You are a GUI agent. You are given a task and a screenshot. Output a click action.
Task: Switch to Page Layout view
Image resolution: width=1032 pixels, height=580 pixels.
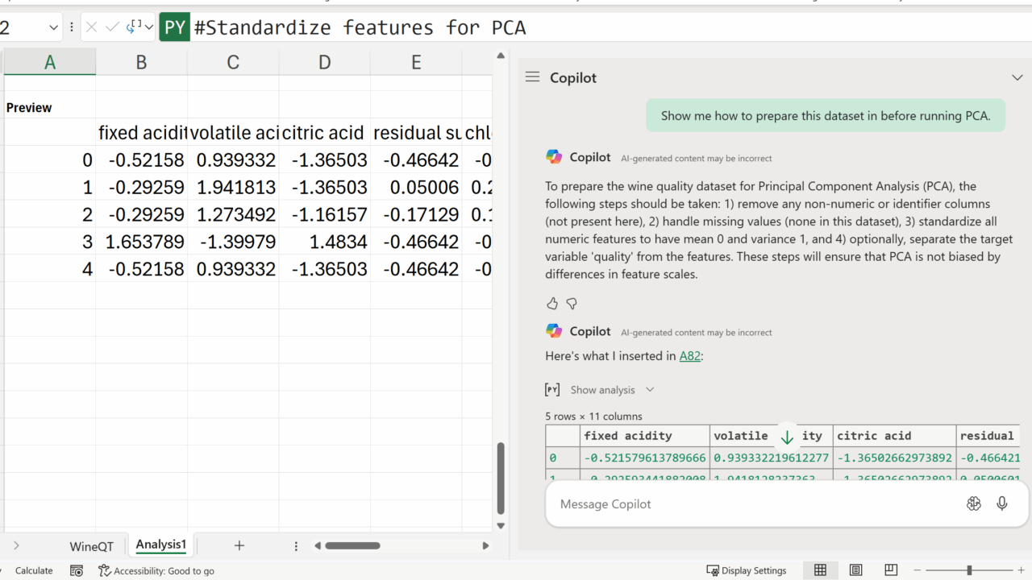pos(855,570)
